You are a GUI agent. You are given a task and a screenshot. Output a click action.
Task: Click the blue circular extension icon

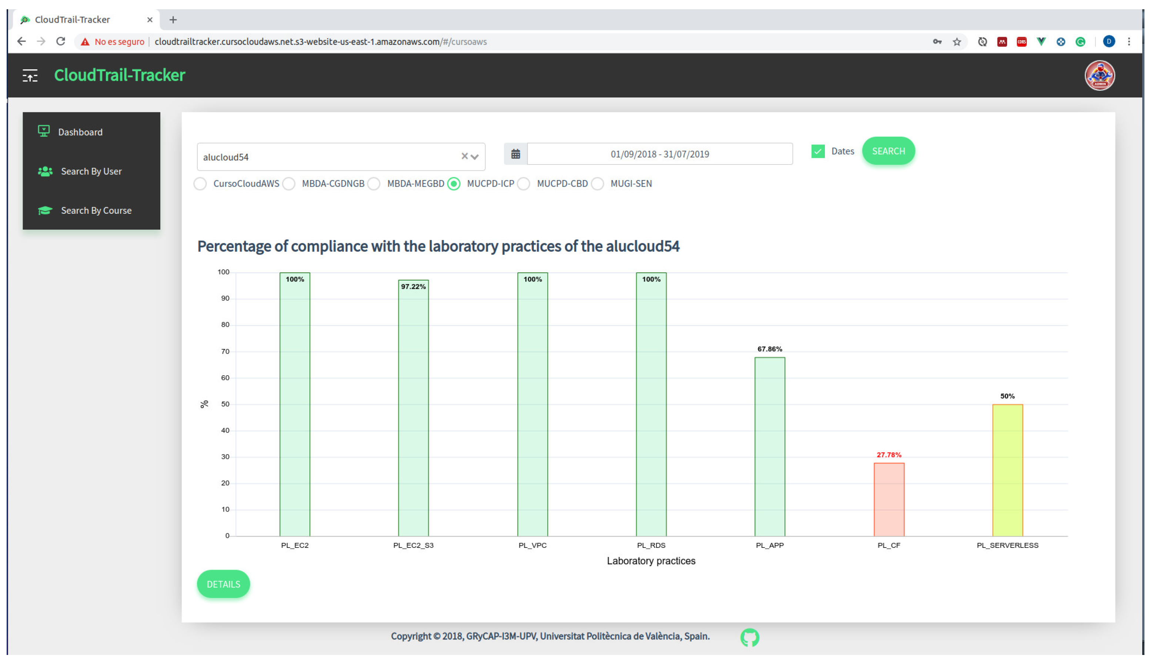coord(1060,42)
